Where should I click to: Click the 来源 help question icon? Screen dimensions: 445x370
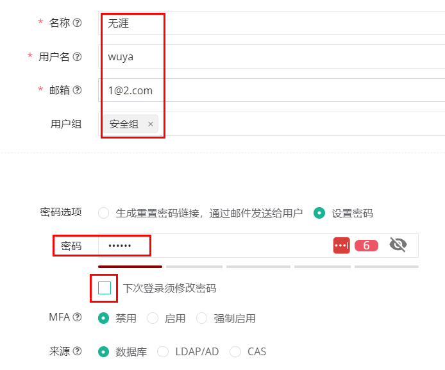click(77, 351)
